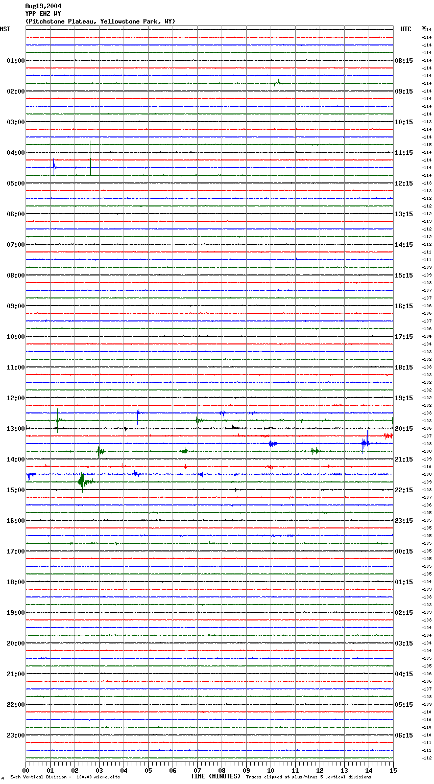
Task: Click the "UTC" column header
Action: tap(406, 29)
